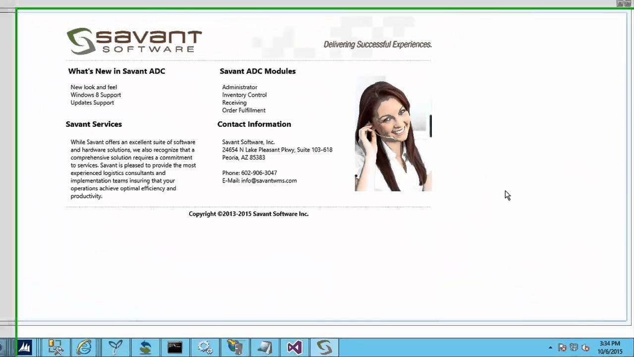Click the '24654 N Lake Pleasant Pkwy' address line
Image resolution: width=634 pixels, height=357 pixels.
pyautogui.click(x=277, y=150)
